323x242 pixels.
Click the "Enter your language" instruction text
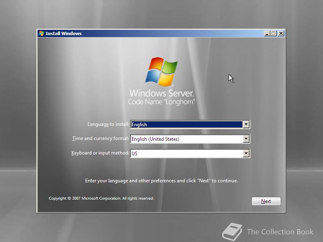[161, 181]
